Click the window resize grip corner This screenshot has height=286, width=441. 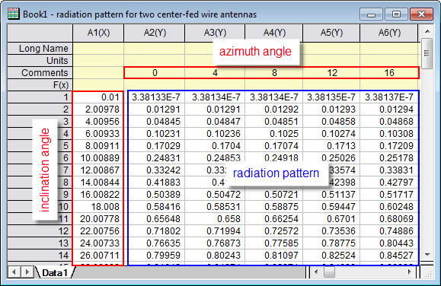click(428, 273)
